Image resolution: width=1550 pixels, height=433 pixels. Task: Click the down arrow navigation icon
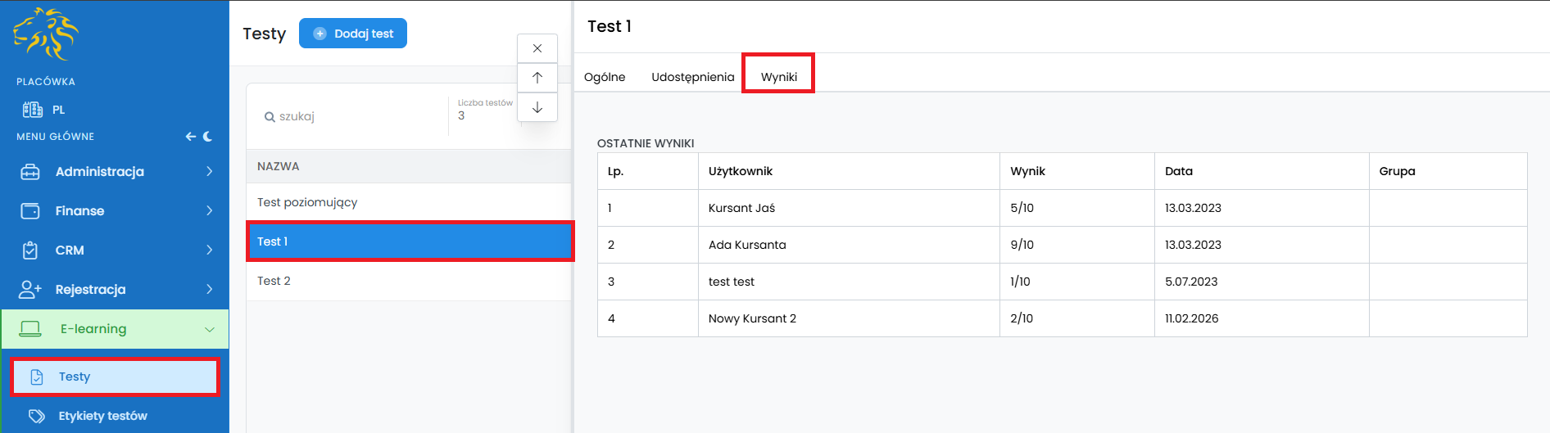tap(537, 107)
